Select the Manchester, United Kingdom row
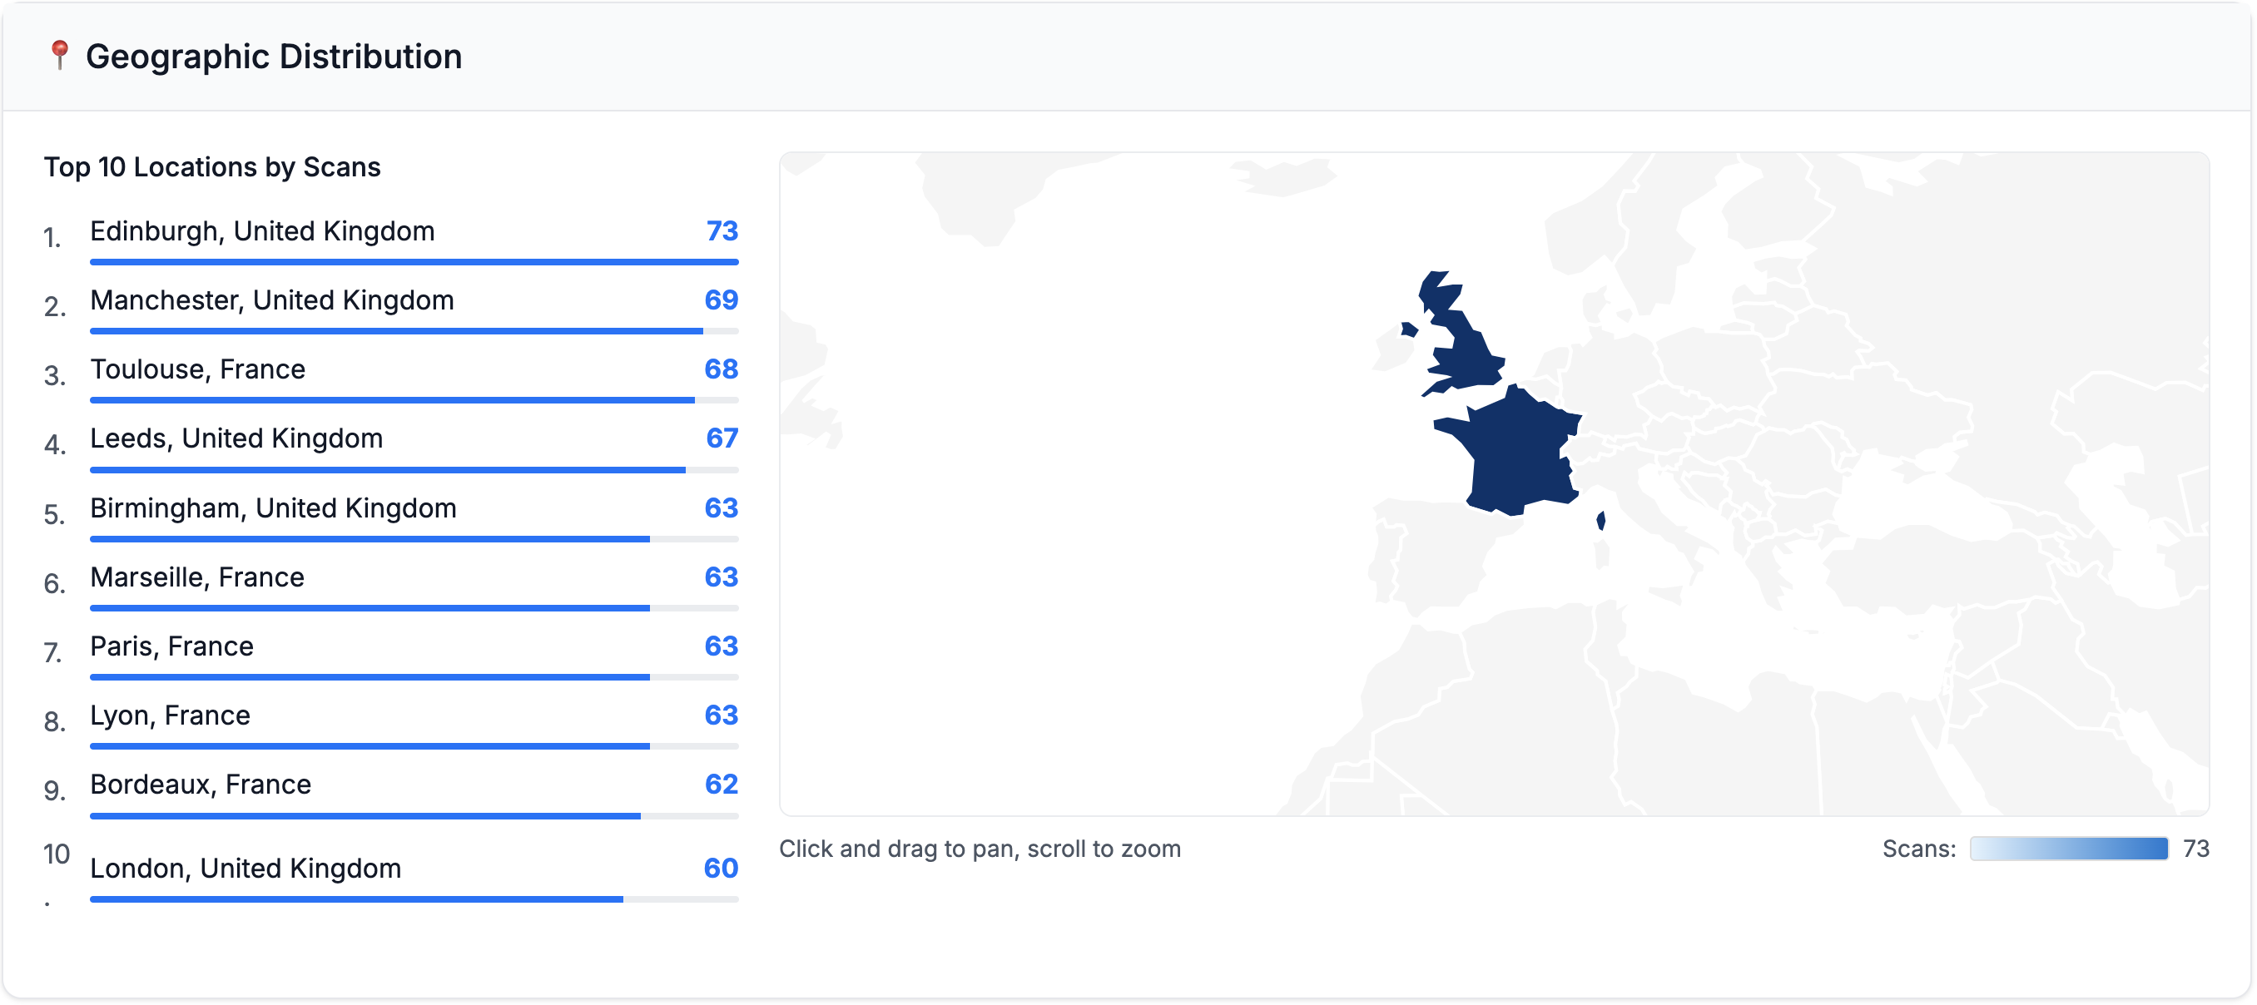Image resolution: width=2257 pixels, height=1005 pixels. click(271, 300)
